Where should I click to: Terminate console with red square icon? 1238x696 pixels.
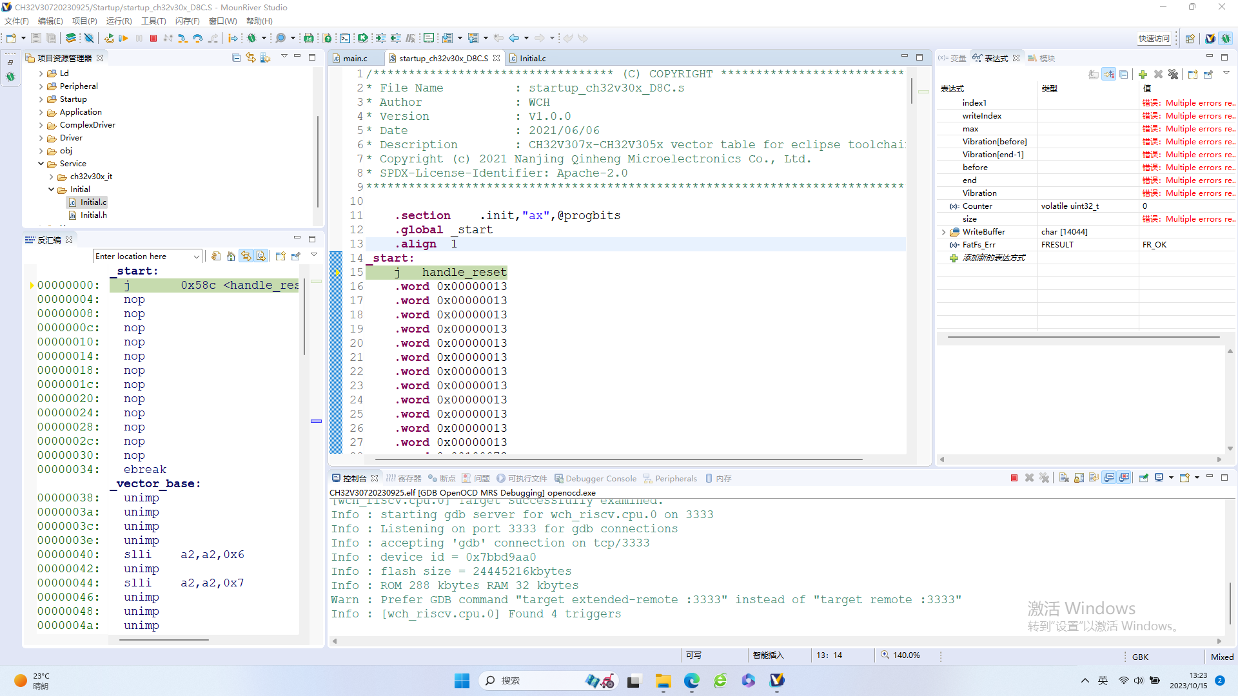click(x=1014, y=478)
